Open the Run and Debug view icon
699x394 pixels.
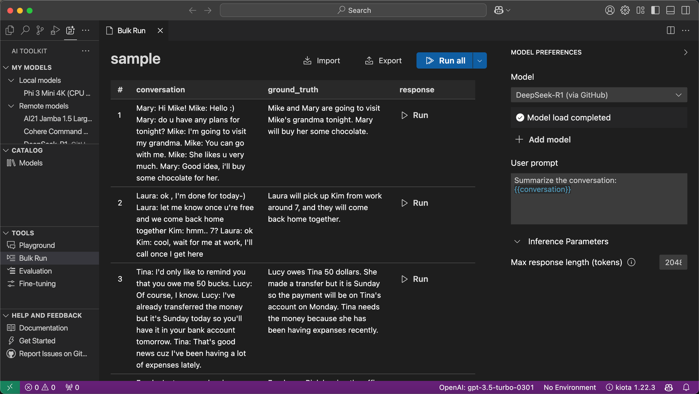(x=55, y=31)
